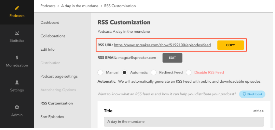Navigate to Podcasts breadcrumb link
Screen dimensions: 275x130
tap(48, 6)
